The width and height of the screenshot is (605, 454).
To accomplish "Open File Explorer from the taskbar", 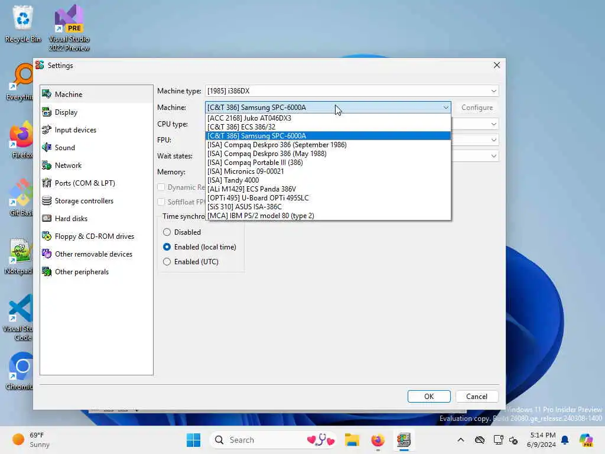I will tap(352, 440).
